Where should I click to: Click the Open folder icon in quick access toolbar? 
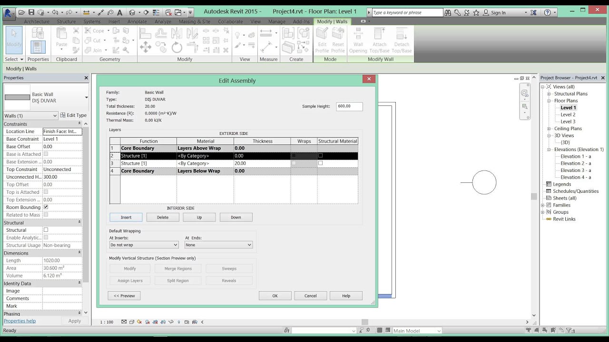point(21,12)
